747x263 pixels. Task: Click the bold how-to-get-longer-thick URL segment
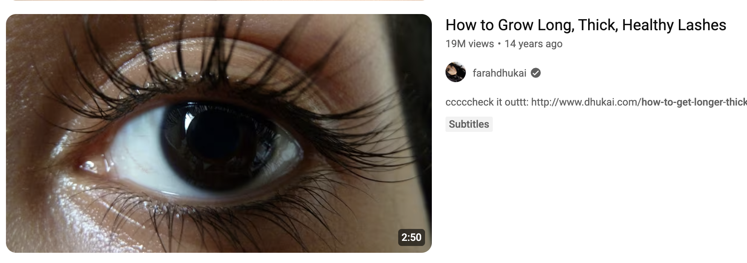(x=694, y=102)
